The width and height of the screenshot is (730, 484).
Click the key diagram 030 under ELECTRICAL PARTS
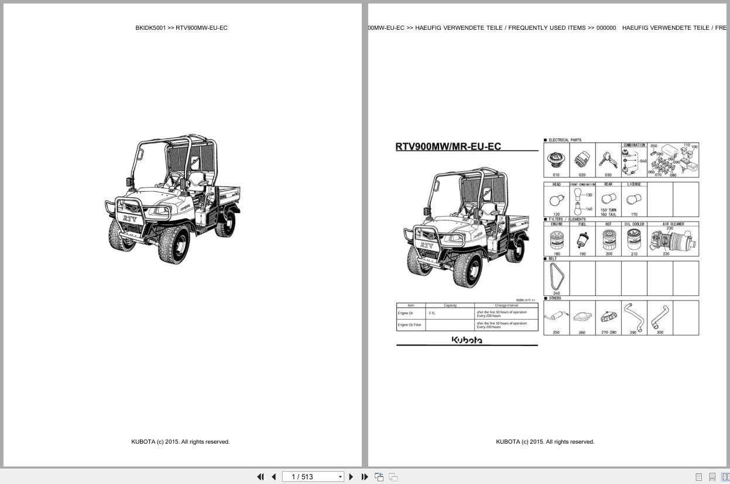point(607,159)
